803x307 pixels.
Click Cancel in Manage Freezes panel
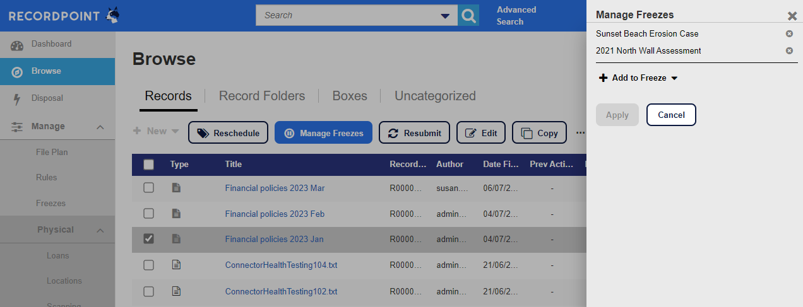click(x=670, y=115)
